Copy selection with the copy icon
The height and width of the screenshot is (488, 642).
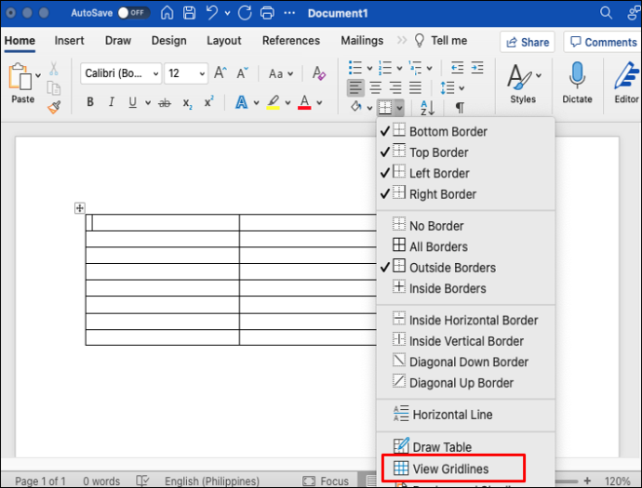54,88
